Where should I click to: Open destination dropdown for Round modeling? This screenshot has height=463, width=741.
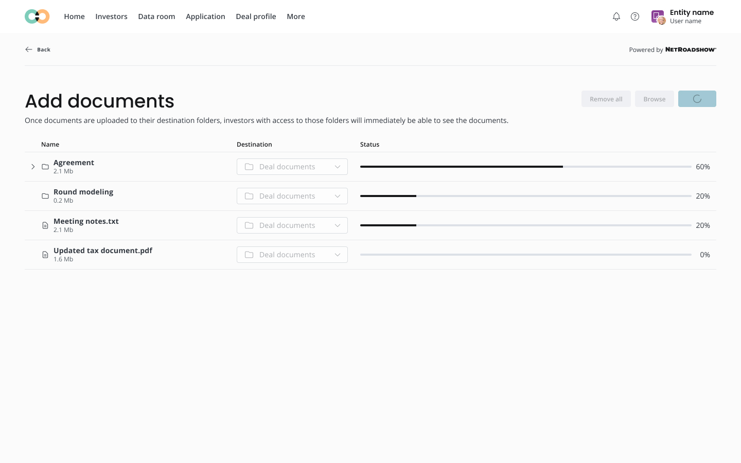click(292, 196)
